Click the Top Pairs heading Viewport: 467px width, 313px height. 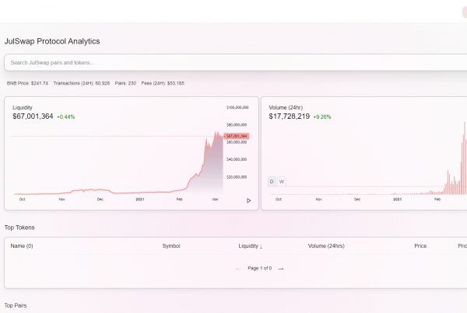[x=16, y=305]
